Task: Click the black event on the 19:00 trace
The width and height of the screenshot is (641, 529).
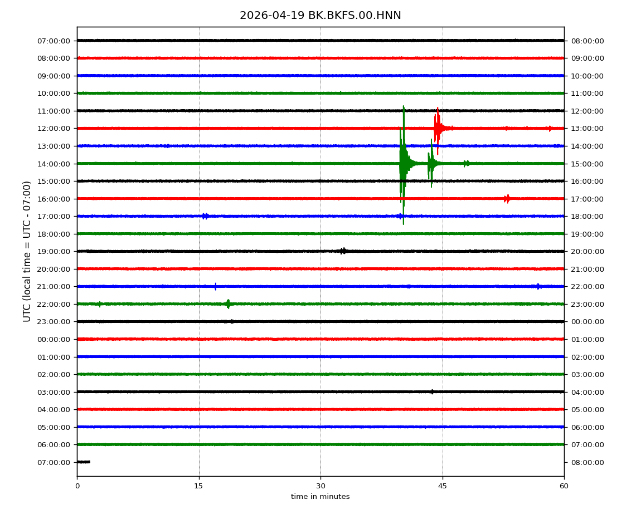Action: (343, 251)
